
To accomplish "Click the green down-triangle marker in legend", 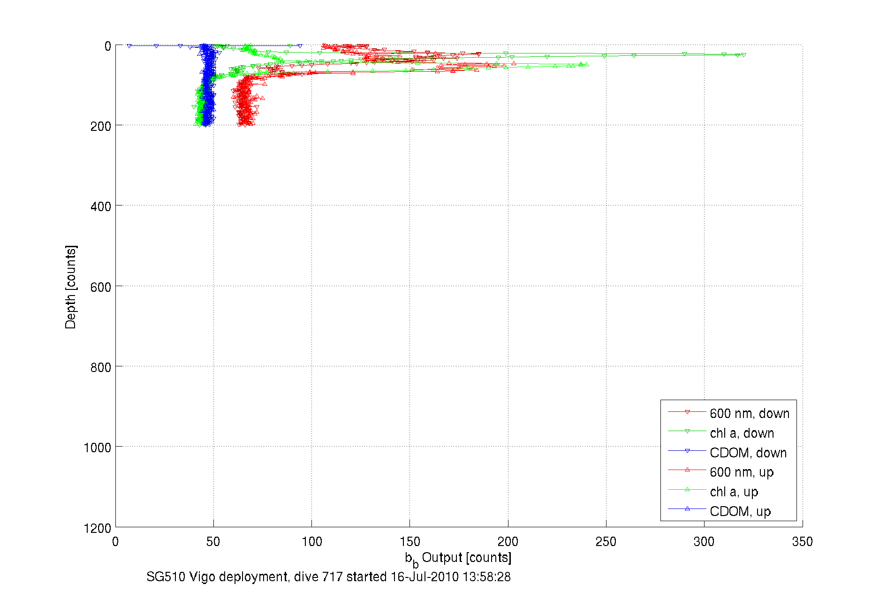I will click(687, 432).
